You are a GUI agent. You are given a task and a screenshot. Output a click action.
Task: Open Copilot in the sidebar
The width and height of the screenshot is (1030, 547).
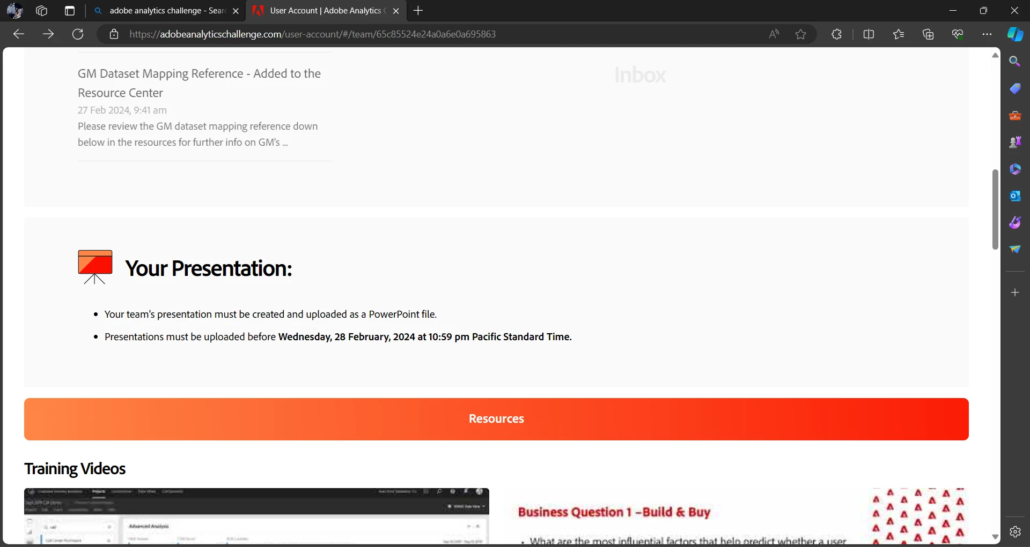1015,34
